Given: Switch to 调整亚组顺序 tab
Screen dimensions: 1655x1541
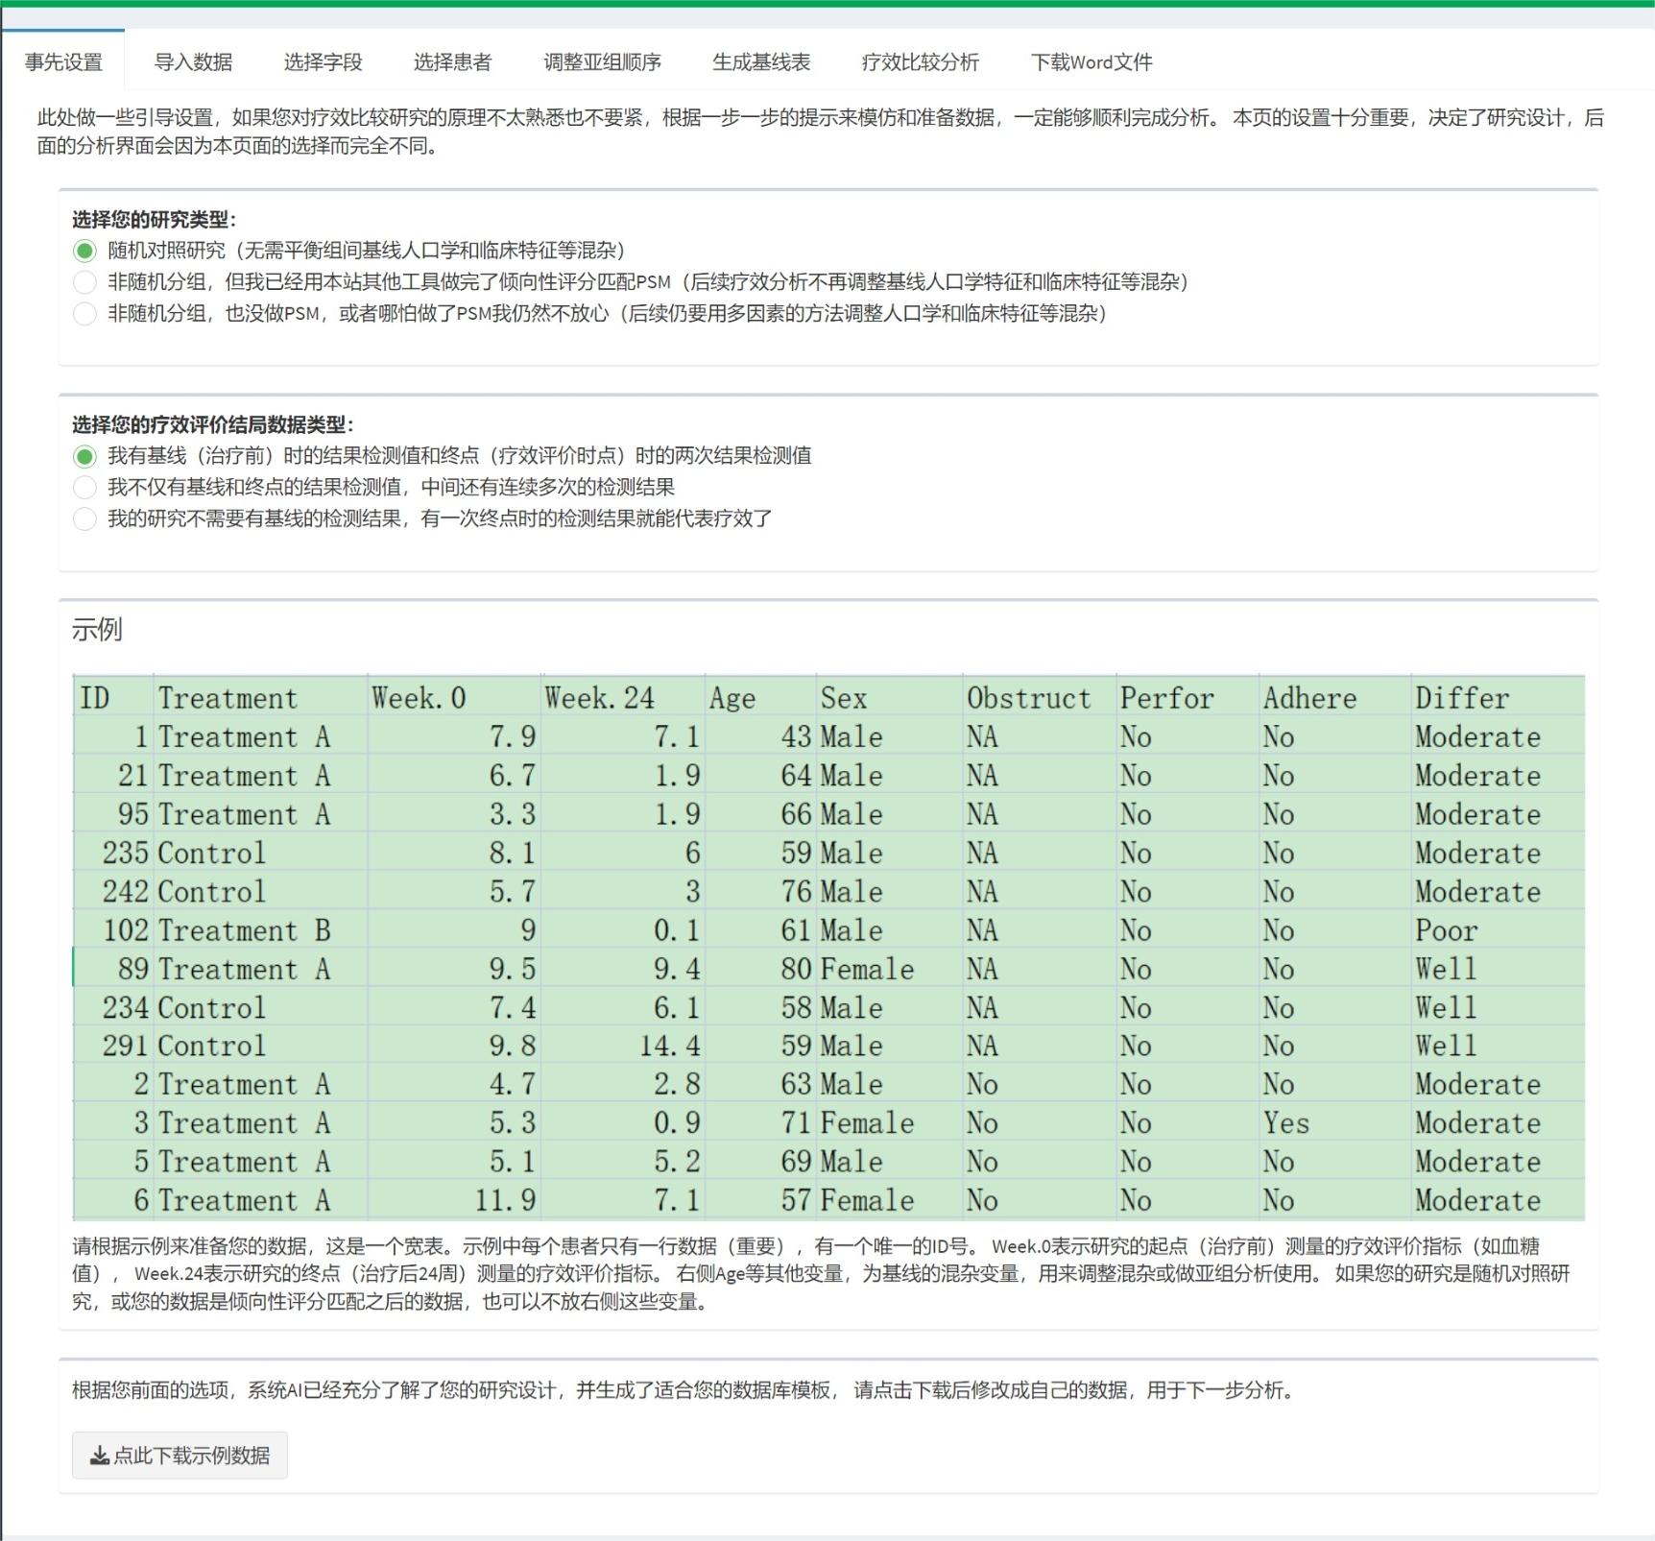Looking at the screenshot, I should pos(602,62).
